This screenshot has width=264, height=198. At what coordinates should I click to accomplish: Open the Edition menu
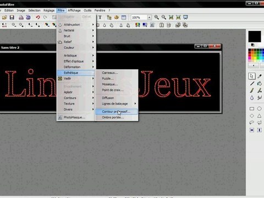(9, 10)
